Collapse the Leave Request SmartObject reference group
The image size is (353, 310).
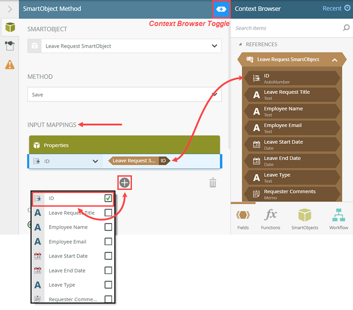(334, 60)
